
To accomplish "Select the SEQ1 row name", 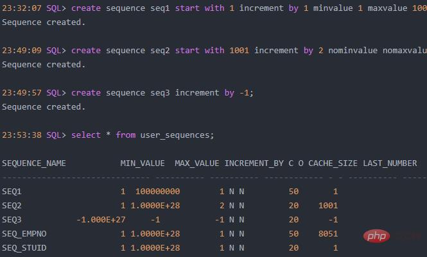I will 12,192.
